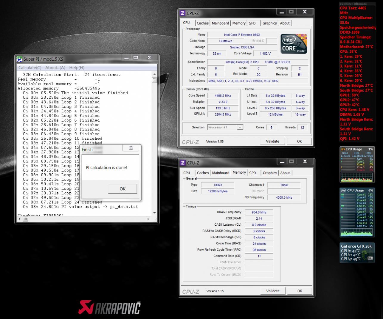
Task: Click the CPU-Z icon in upper window title
Action: [x=183, y=13]
